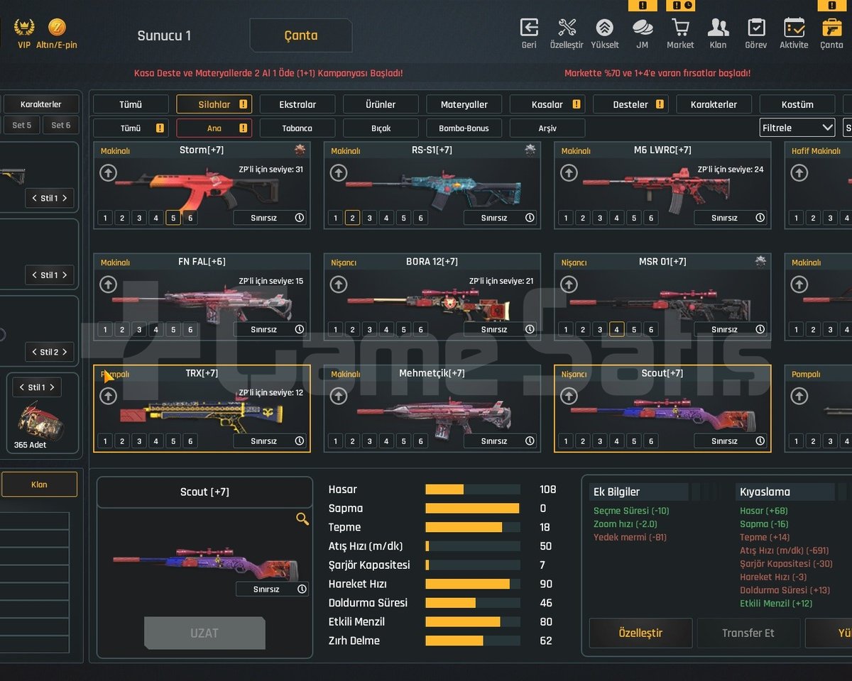Select the Tabanca subcategory tab
Image resolution: width=852 pixels, height=681 pixels.
point(297,128)
